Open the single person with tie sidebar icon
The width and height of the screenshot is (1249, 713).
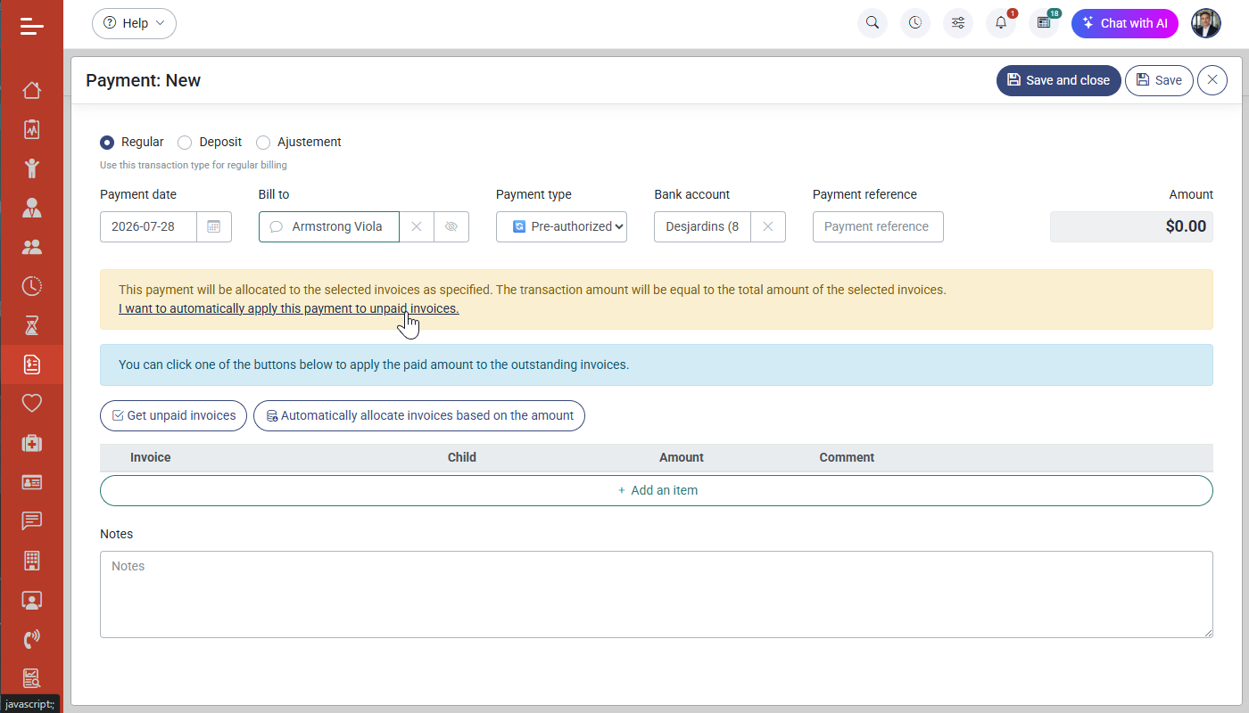[x=32, y=208]
